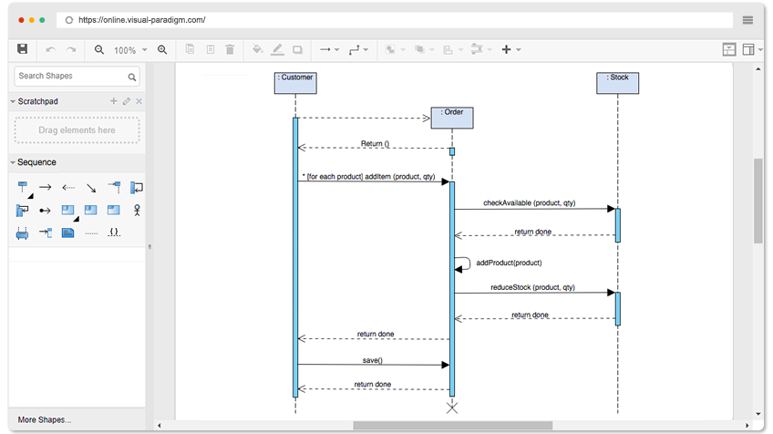Select the : Order lifeline box
This screenshot has width=773, height=434.
452,118
